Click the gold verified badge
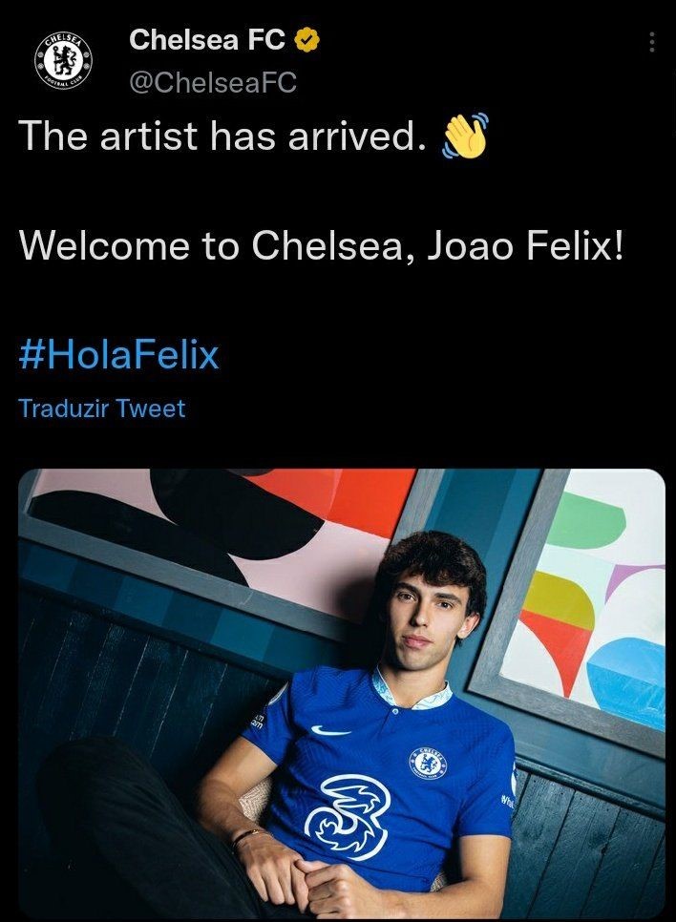This screenshot has width=676, height=922. pos(307,41)
